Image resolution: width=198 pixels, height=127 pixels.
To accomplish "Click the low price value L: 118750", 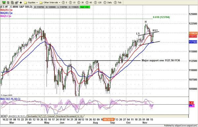I will (62, 7).
